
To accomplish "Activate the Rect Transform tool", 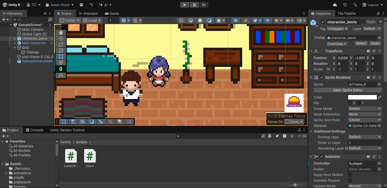I will click(x=61, y=56).
